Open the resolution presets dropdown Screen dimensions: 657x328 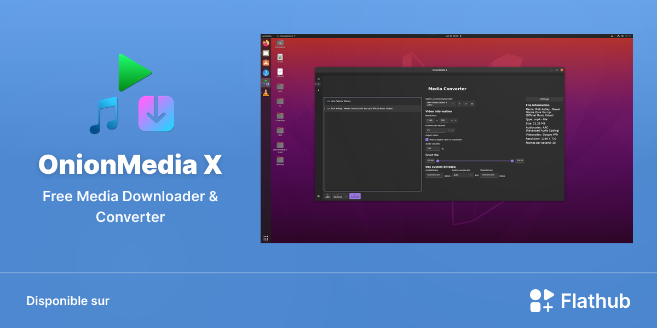453,120
